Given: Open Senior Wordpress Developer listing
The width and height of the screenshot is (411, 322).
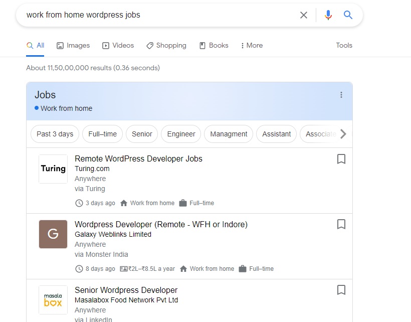Looking at the screenshot, I should click(x=126, y=290).
